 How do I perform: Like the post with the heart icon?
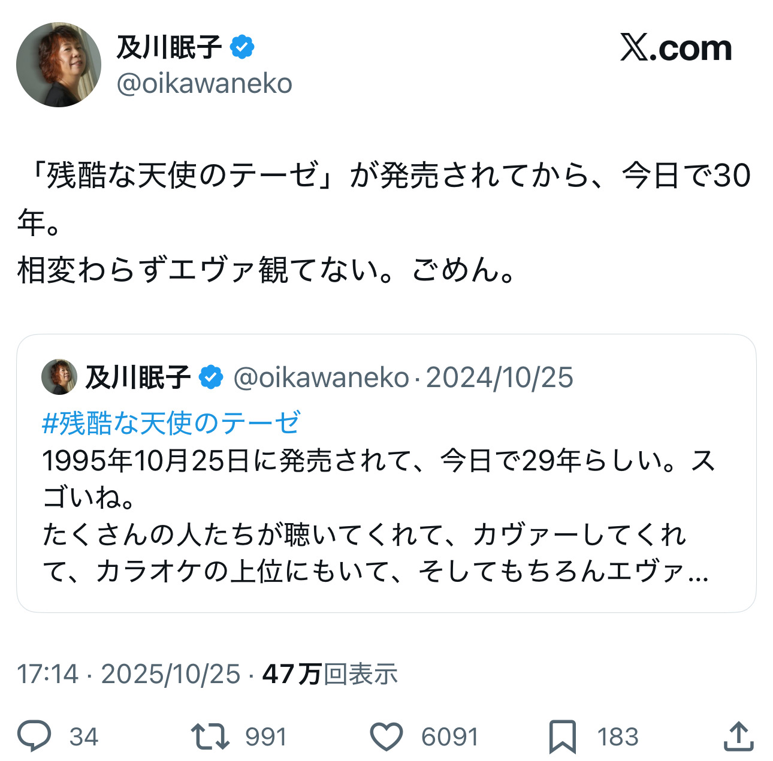[x=386, y=736]
